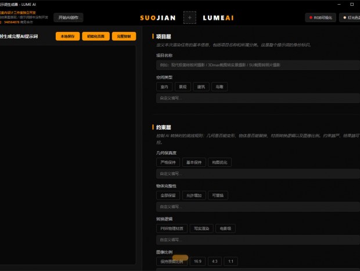Select the 写实渲染 option
The height and width of the screenshot is (271, 360).
click(201, 229)
